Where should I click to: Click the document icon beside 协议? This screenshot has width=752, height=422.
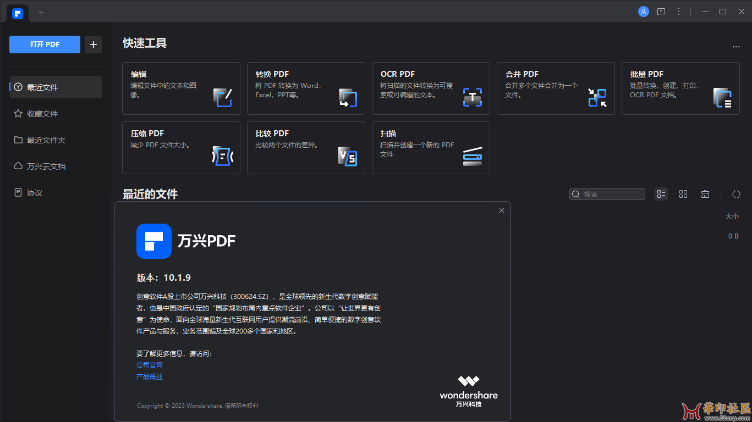pos(18,192)
